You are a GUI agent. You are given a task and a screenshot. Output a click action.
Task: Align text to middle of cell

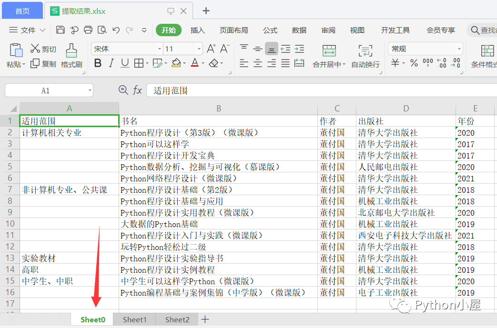[x=258, y=49]
